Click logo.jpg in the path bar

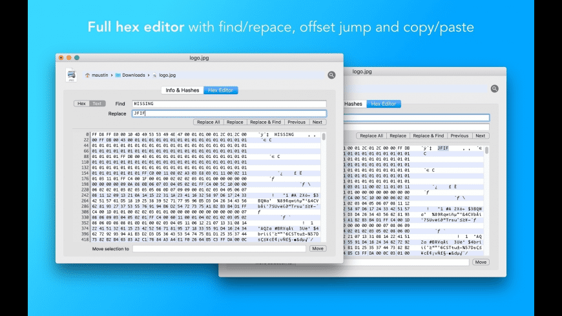167,75
